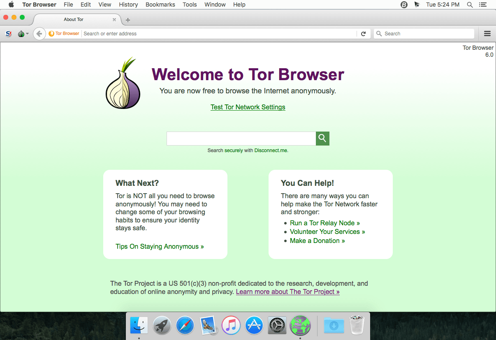Click the Tor Browser identity icon in address bar
Screen dimensions: 496x340
(x=64, y=34)
